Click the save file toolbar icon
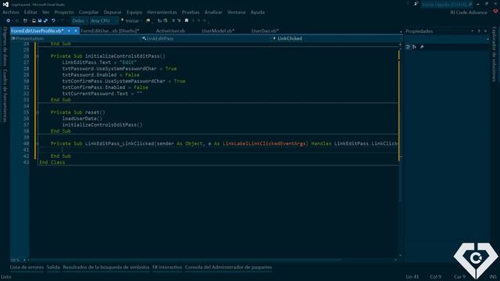The image size is (500, 281). tap(40, 21)
